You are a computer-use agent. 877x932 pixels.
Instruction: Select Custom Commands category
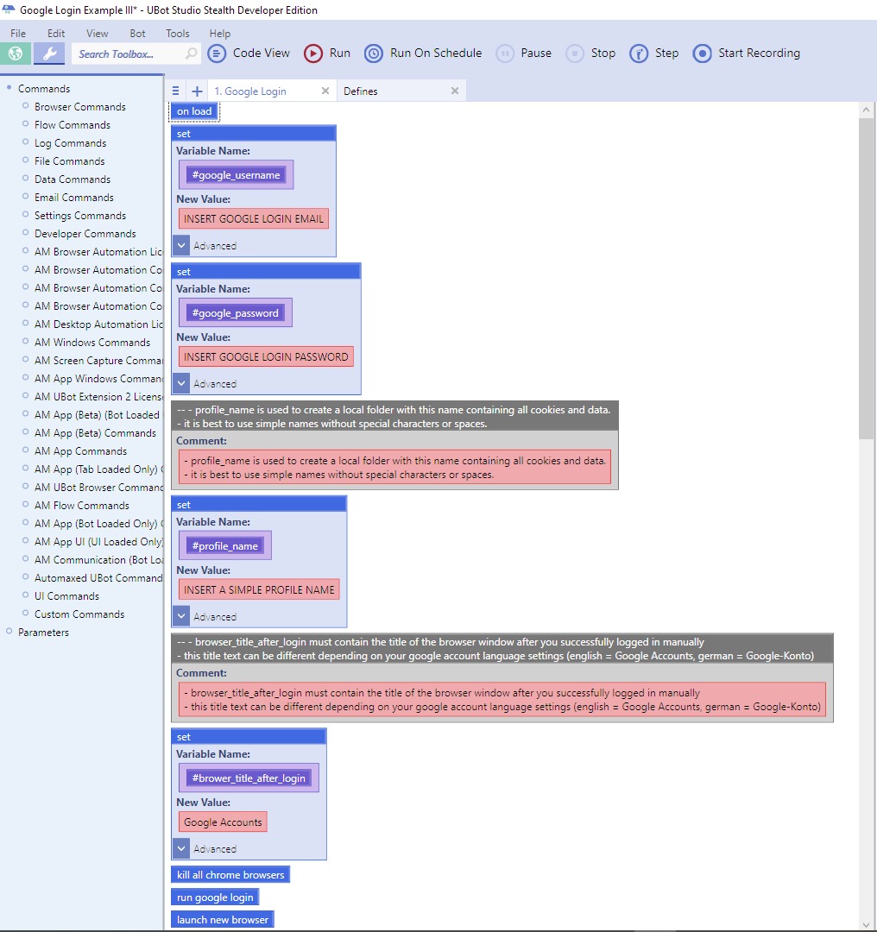79,614
